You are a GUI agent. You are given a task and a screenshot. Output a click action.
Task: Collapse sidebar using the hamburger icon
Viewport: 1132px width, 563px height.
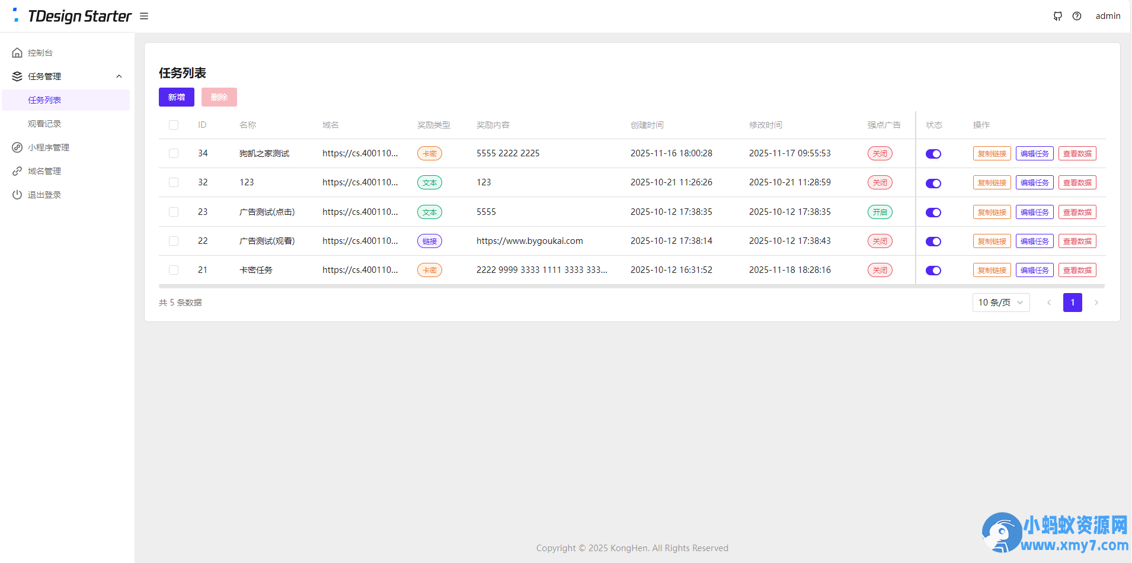(x=144, y=16)
